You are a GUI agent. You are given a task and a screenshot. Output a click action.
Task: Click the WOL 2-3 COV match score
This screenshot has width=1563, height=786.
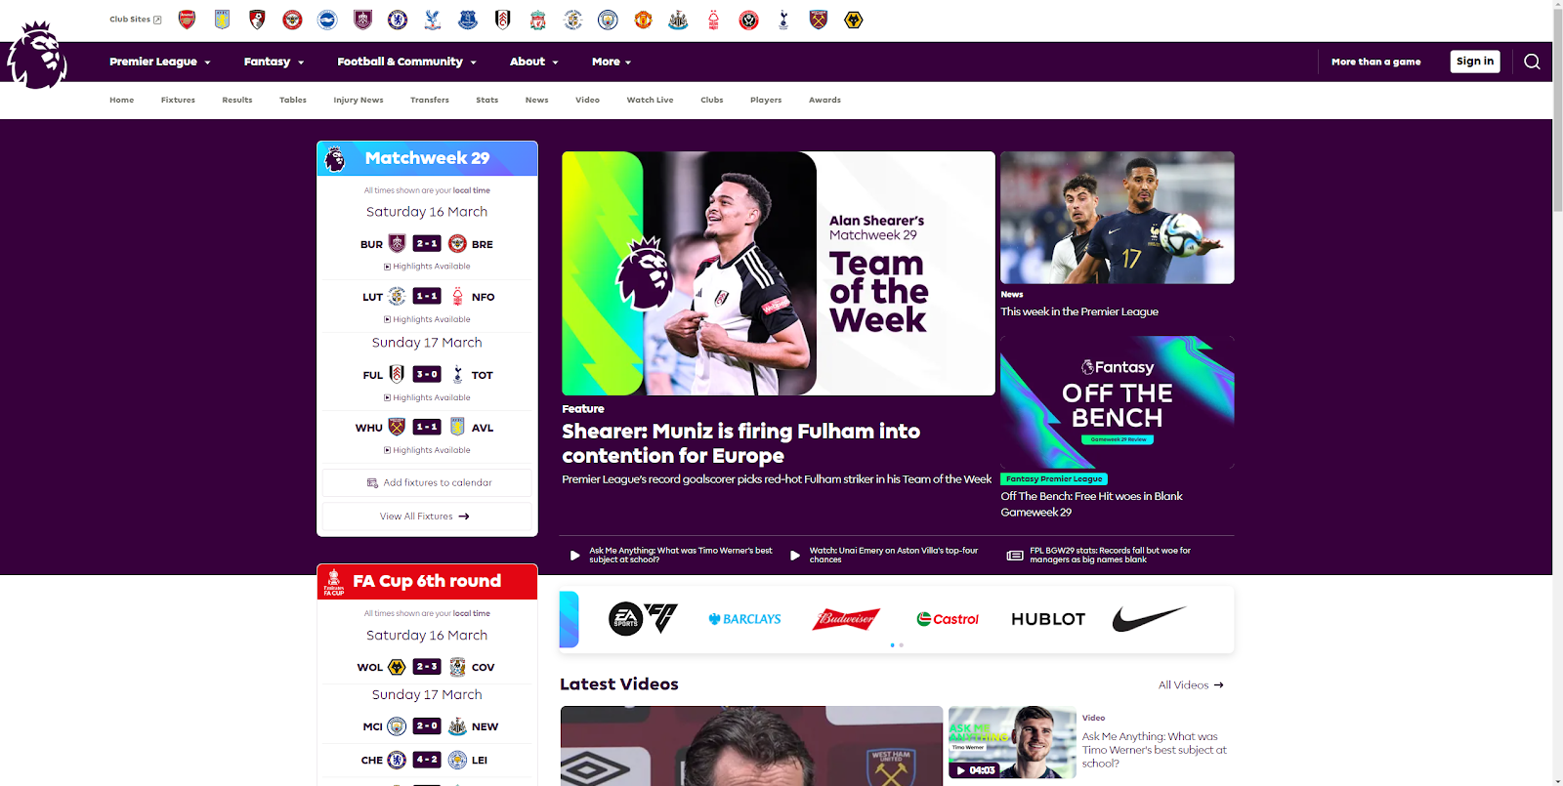click(427, 667)
